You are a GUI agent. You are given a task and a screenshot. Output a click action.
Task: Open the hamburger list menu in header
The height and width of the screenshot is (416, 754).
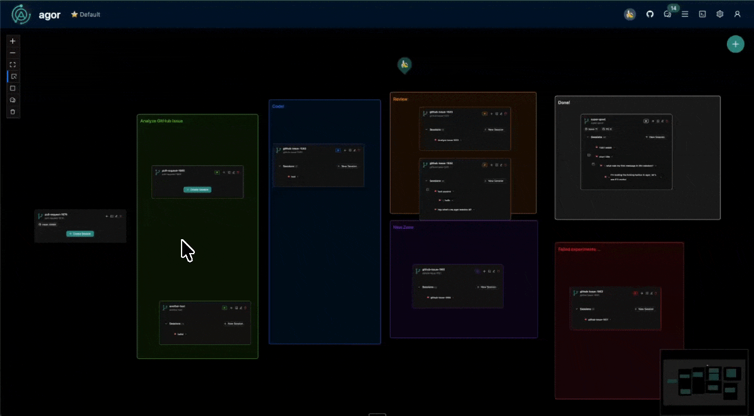685,14
